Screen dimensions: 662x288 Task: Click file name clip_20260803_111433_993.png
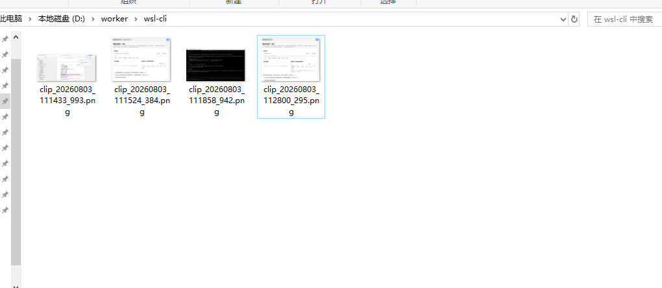[x=67, y=101]
